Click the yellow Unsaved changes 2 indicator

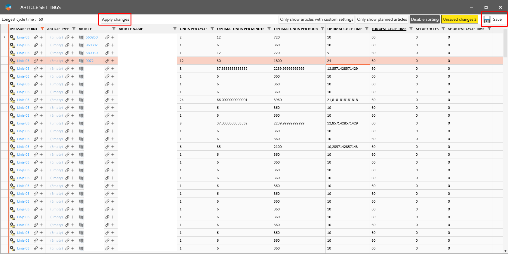pos(459,19)
